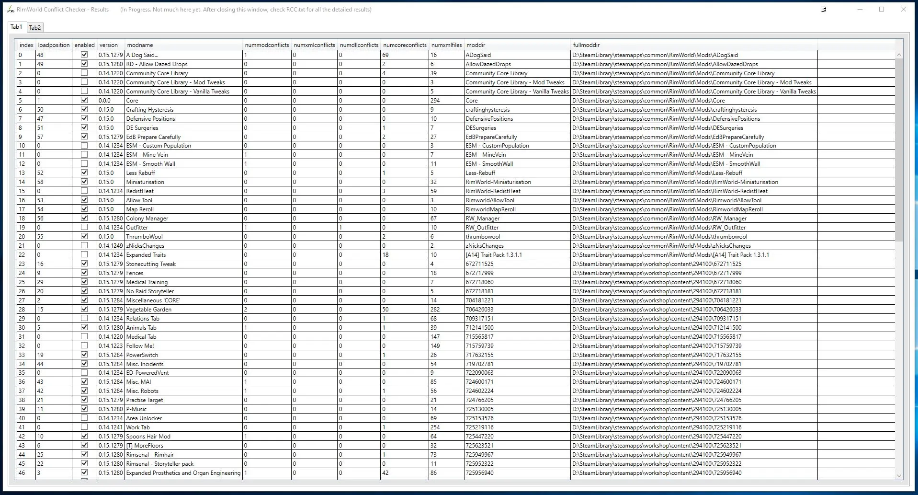Sort by the version column header

(111, 45)
